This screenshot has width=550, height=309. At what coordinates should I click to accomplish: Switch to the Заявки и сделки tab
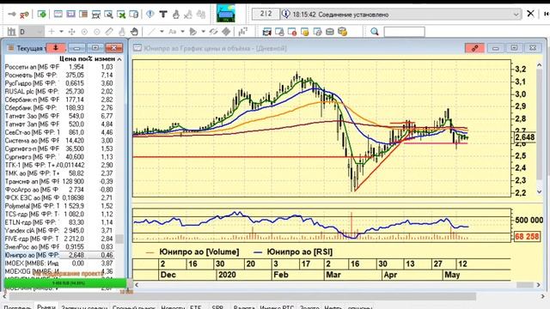[x=84, y=307]
